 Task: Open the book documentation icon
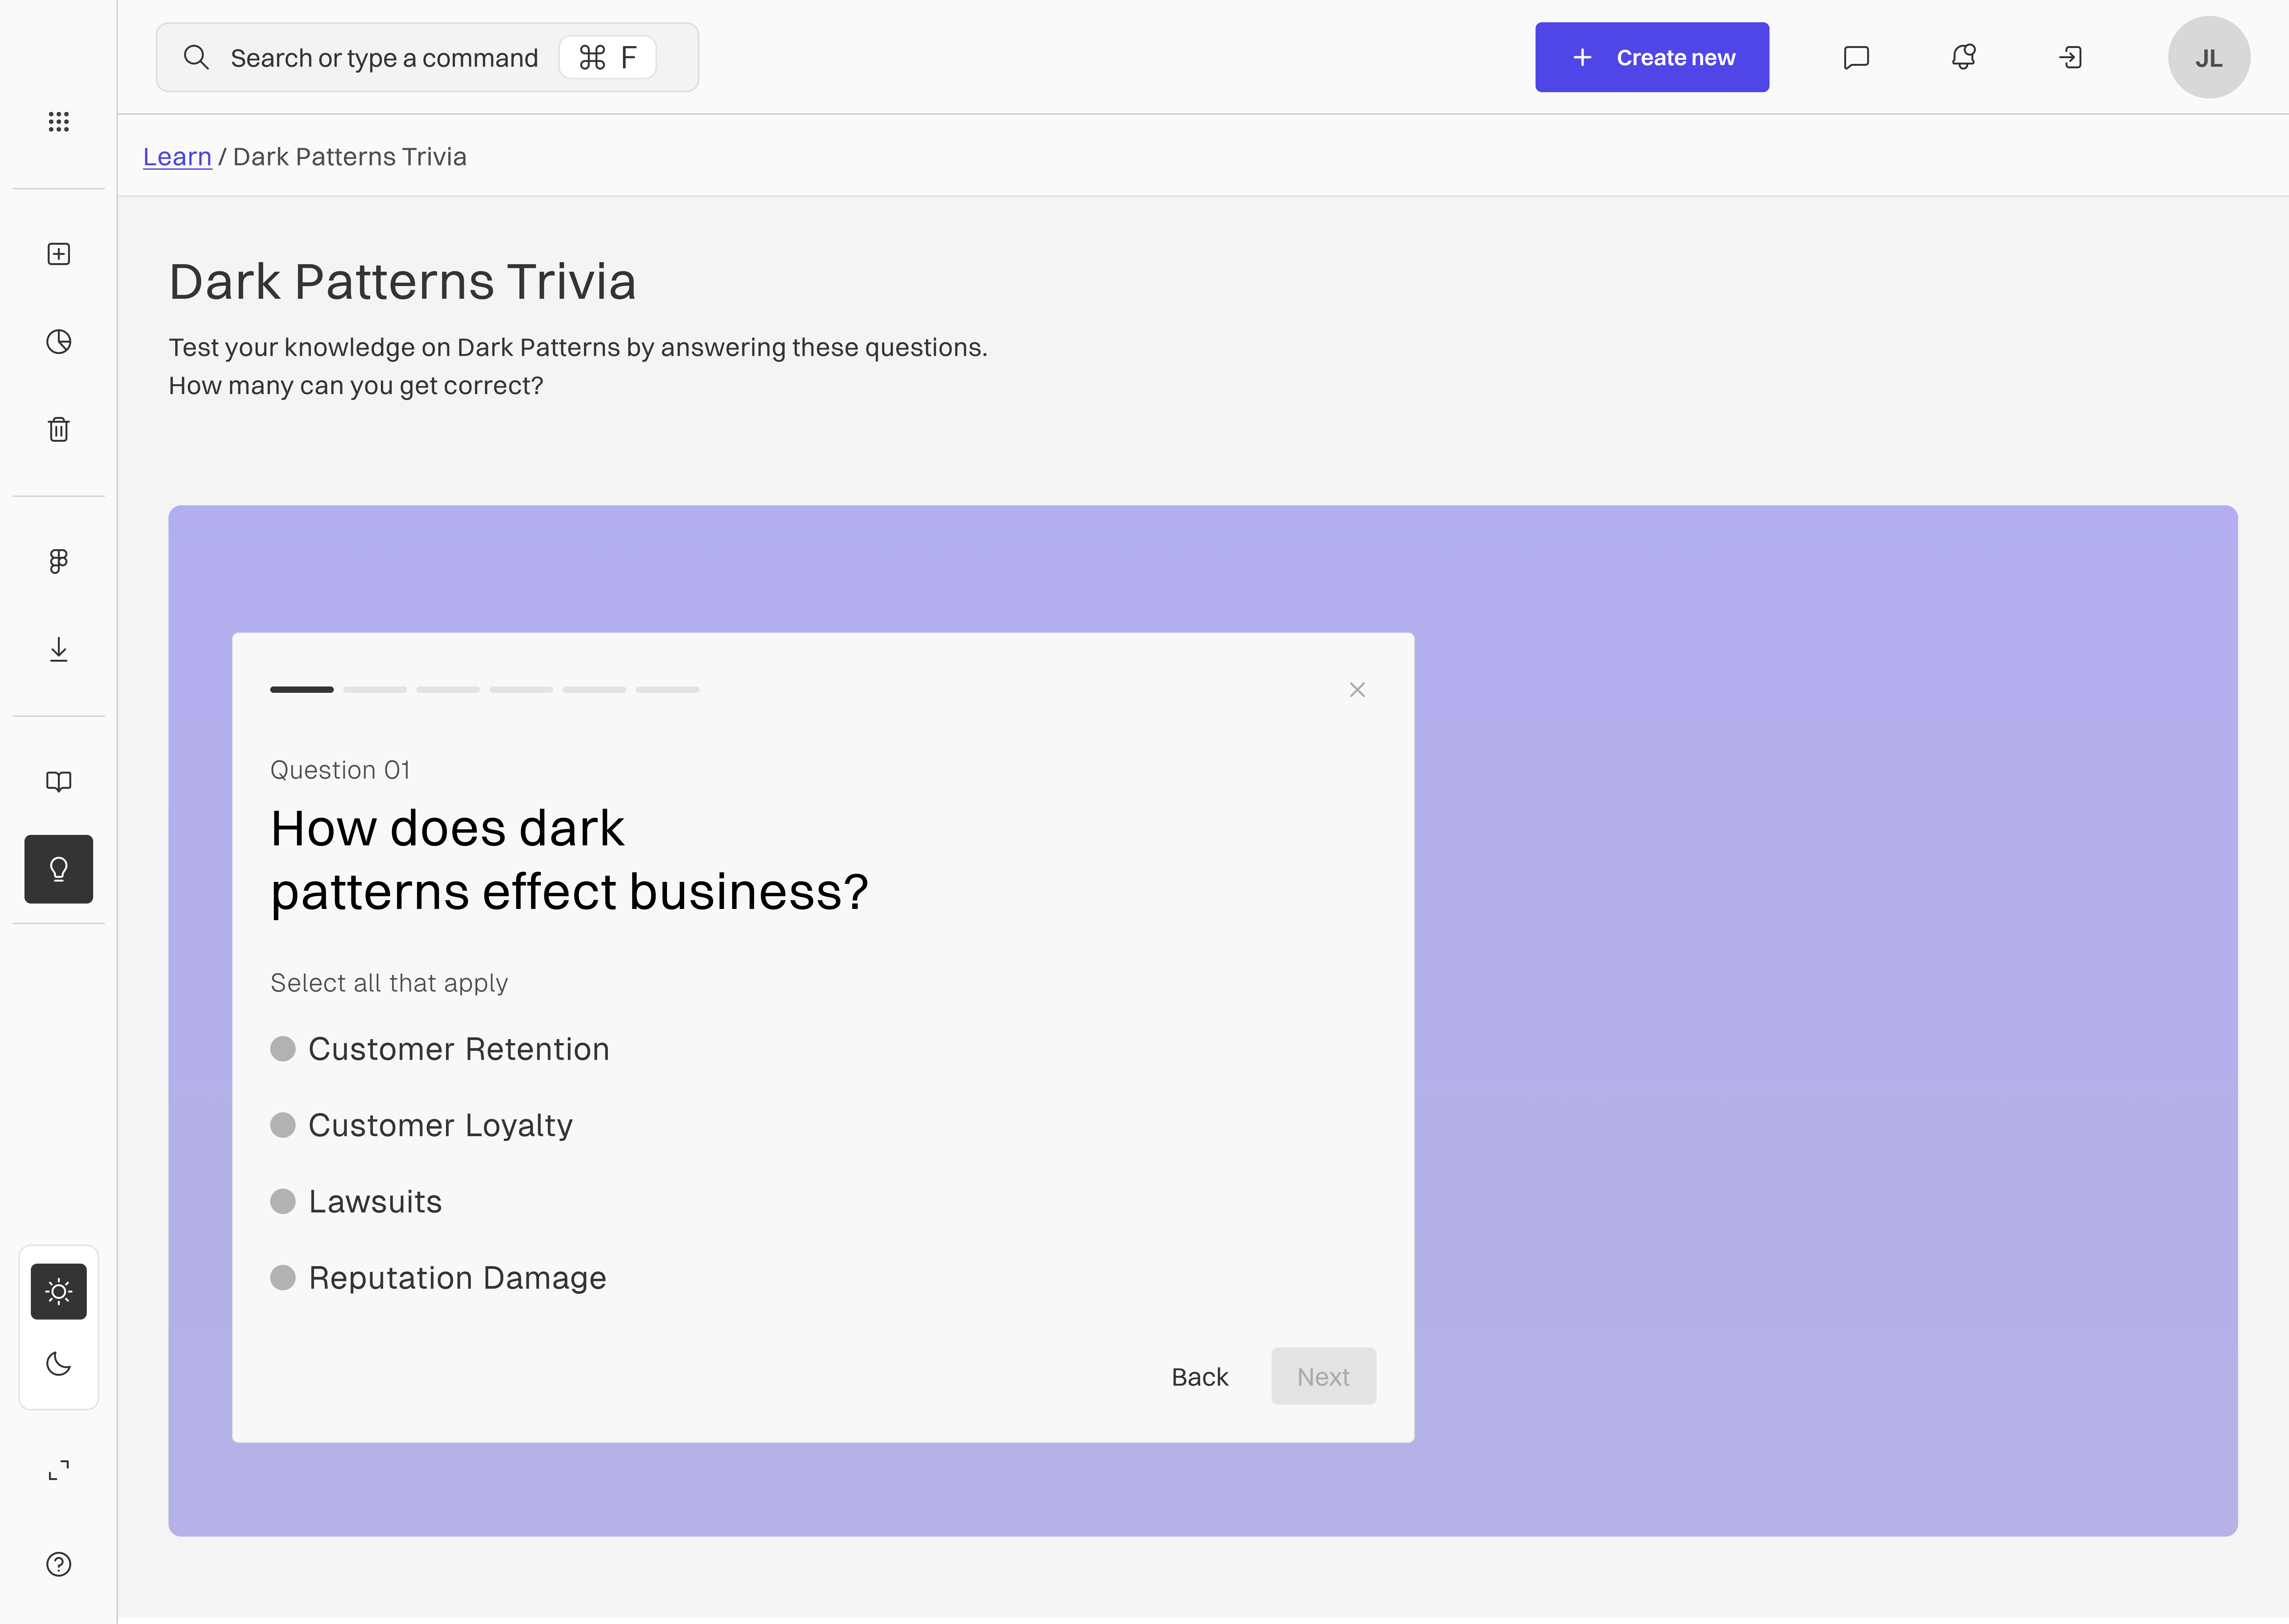[58, 781]
